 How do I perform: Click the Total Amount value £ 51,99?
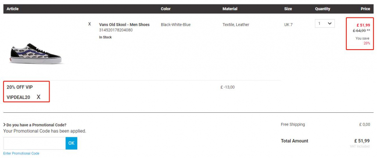pos(362,141)
